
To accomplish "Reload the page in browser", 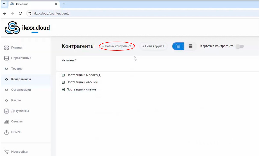I will click(20, 13).
